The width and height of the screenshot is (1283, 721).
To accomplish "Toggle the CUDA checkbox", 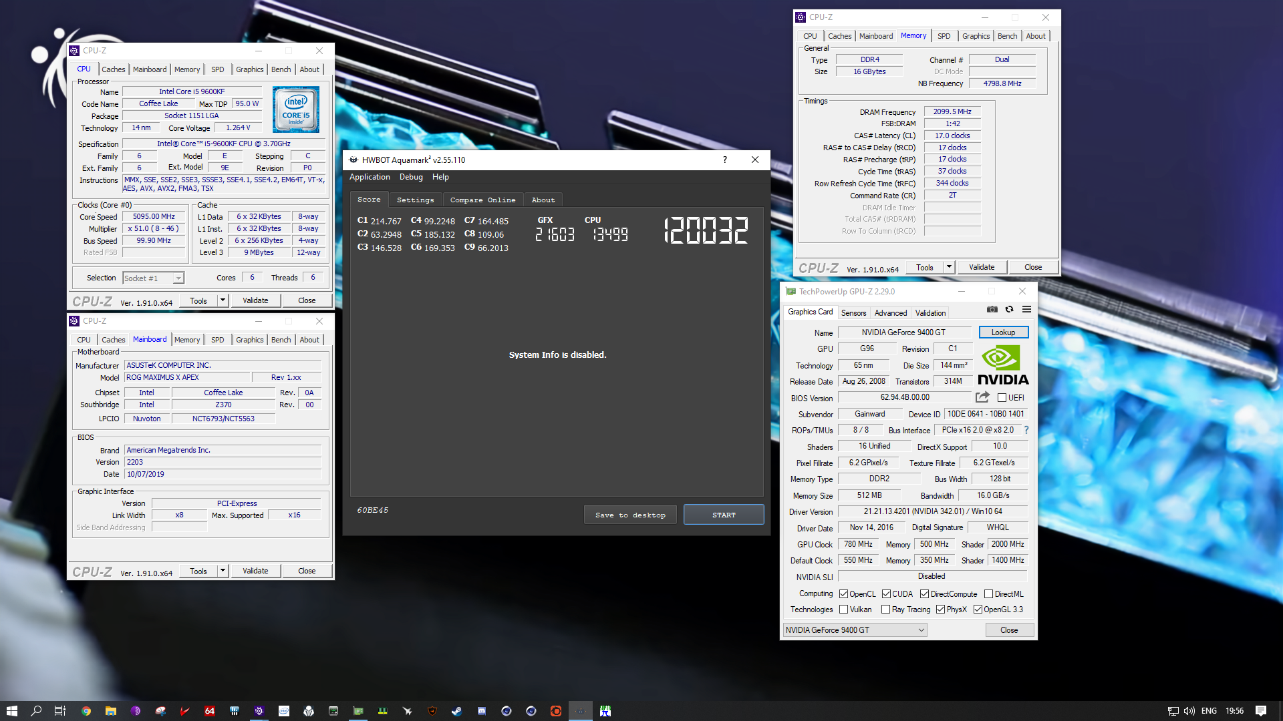I will [886, 594].
